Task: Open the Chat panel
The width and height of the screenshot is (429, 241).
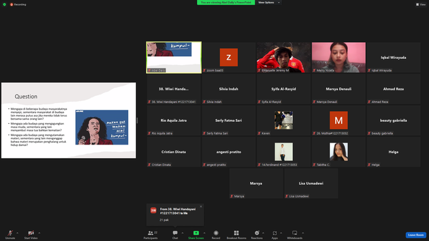Action: [x=175, y=234]
